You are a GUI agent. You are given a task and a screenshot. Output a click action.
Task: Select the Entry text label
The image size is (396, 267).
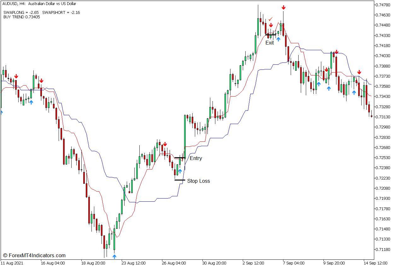pos(196,158)
